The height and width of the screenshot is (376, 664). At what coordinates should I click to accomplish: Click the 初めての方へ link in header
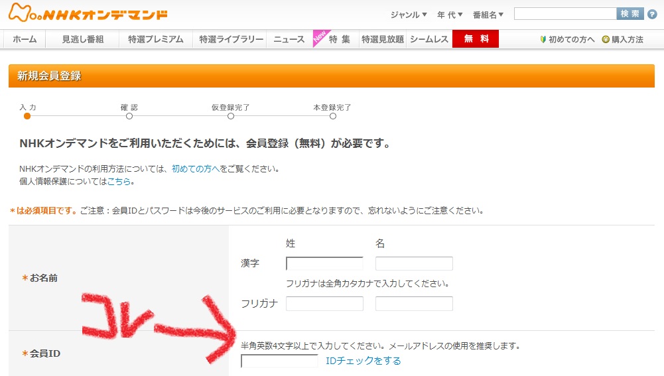(572, 39)
